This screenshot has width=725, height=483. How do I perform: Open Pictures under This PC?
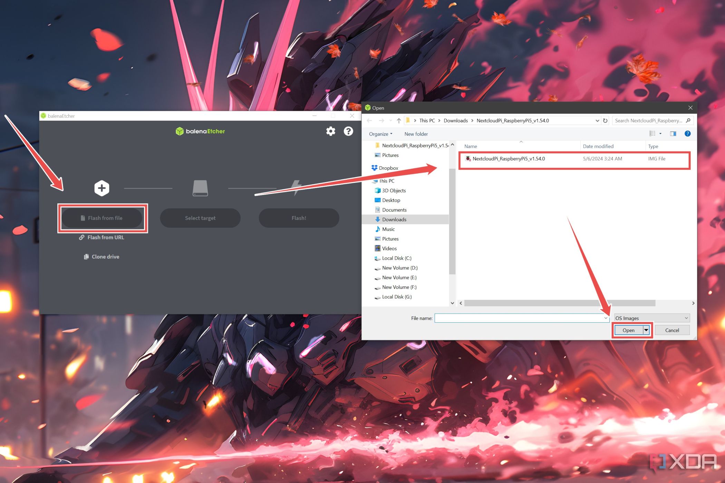point(387,239)
